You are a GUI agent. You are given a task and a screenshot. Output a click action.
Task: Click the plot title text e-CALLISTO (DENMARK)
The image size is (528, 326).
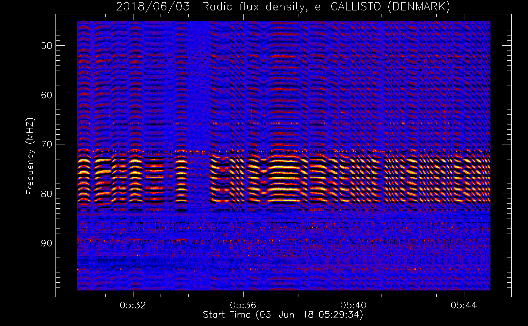(382, 7)
